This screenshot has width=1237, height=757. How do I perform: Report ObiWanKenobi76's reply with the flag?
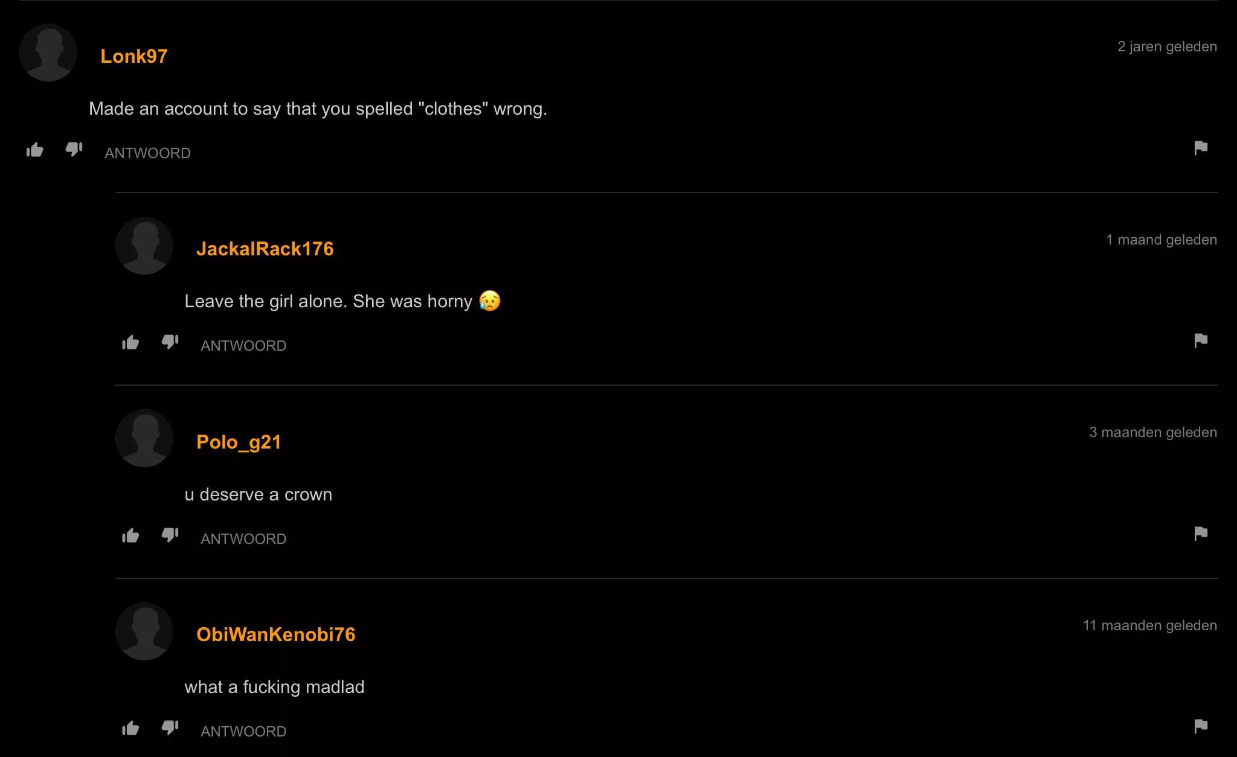pos(1200,726)
